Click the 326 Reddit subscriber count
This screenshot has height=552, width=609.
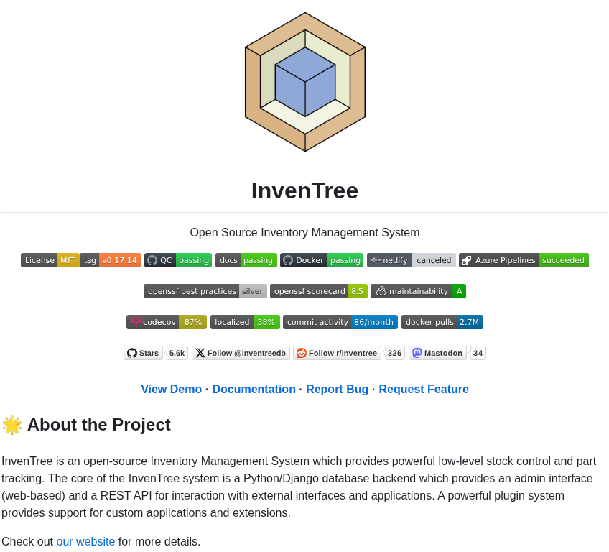coord(394,353)
